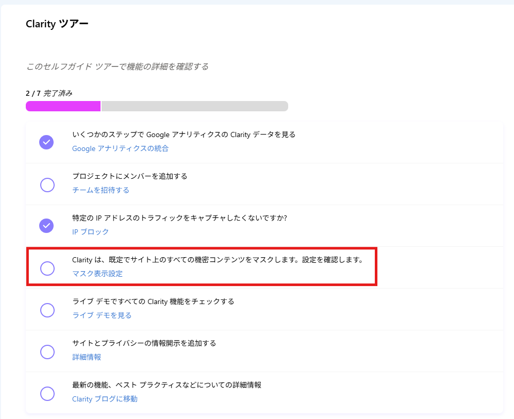This screenshot has height=419, width=514.
Task: Open the チームを招待する link
Action: pyautogui.click(x=101, y=190)
